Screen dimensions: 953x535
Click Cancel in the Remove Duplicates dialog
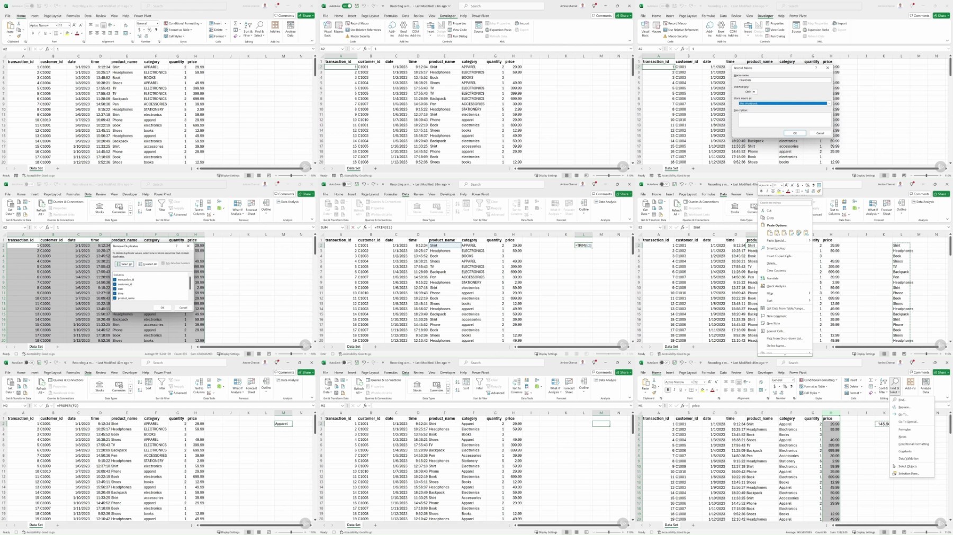183,307
